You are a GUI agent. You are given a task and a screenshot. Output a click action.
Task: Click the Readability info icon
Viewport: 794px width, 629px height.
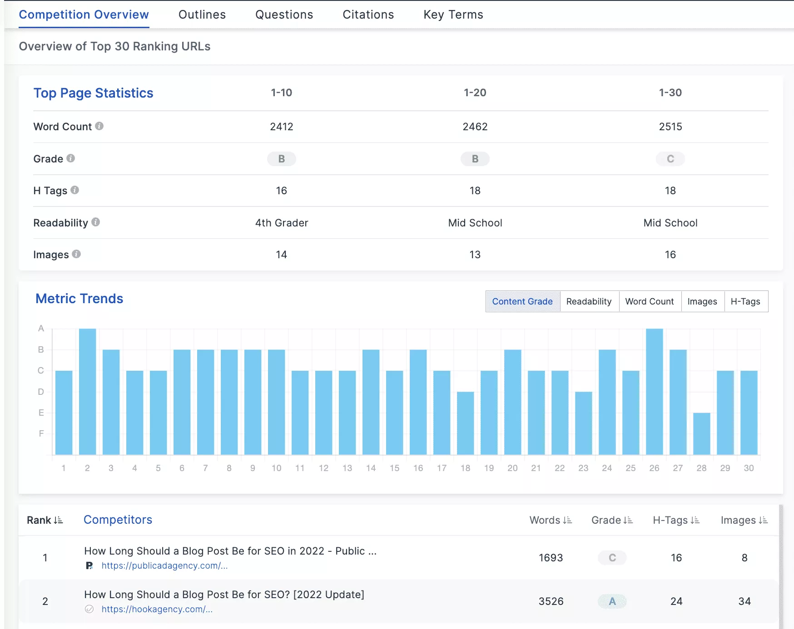point(95,222)
